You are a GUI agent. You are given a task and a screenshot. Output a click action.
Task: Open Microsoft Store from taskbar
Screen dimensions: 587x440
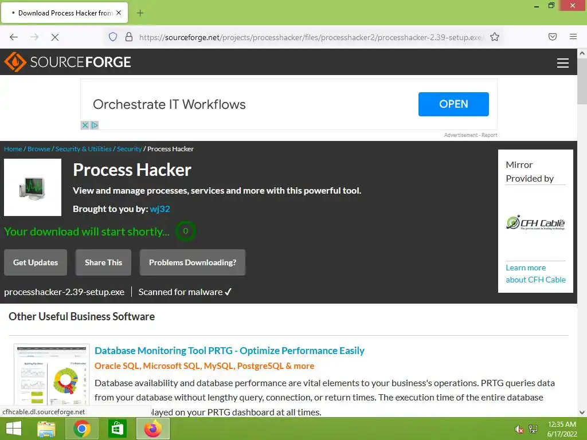coord(117,429)
